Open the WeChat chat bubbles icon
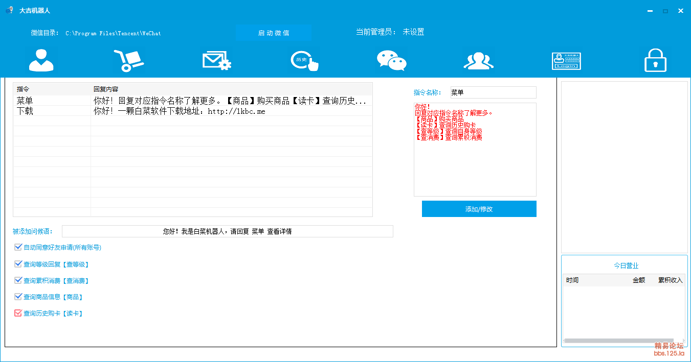 click(391, 60)
